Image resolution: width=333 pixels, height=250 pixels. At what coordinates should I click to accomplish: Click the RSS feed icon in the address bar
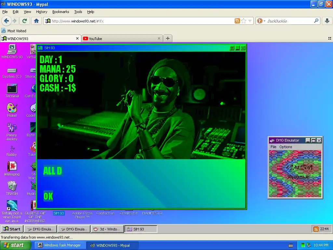click(x=237, y=21)
